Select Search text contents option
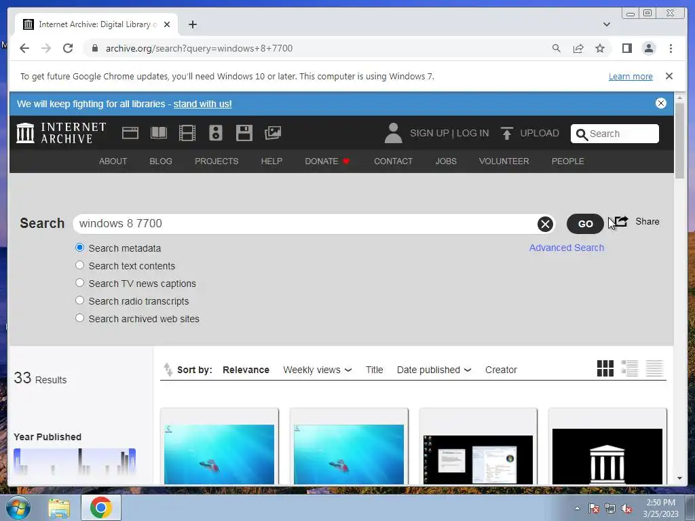 80,265
